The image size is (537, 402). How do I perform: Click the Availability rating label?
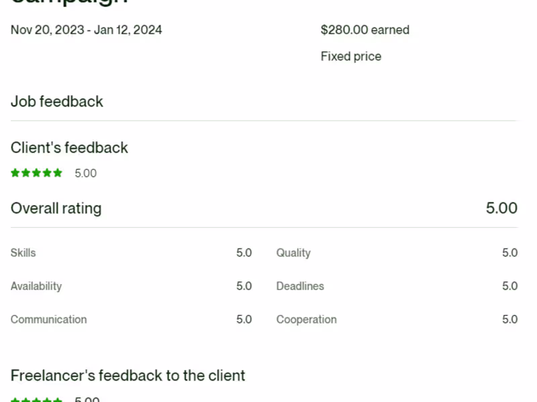click(x=36, y=286)
